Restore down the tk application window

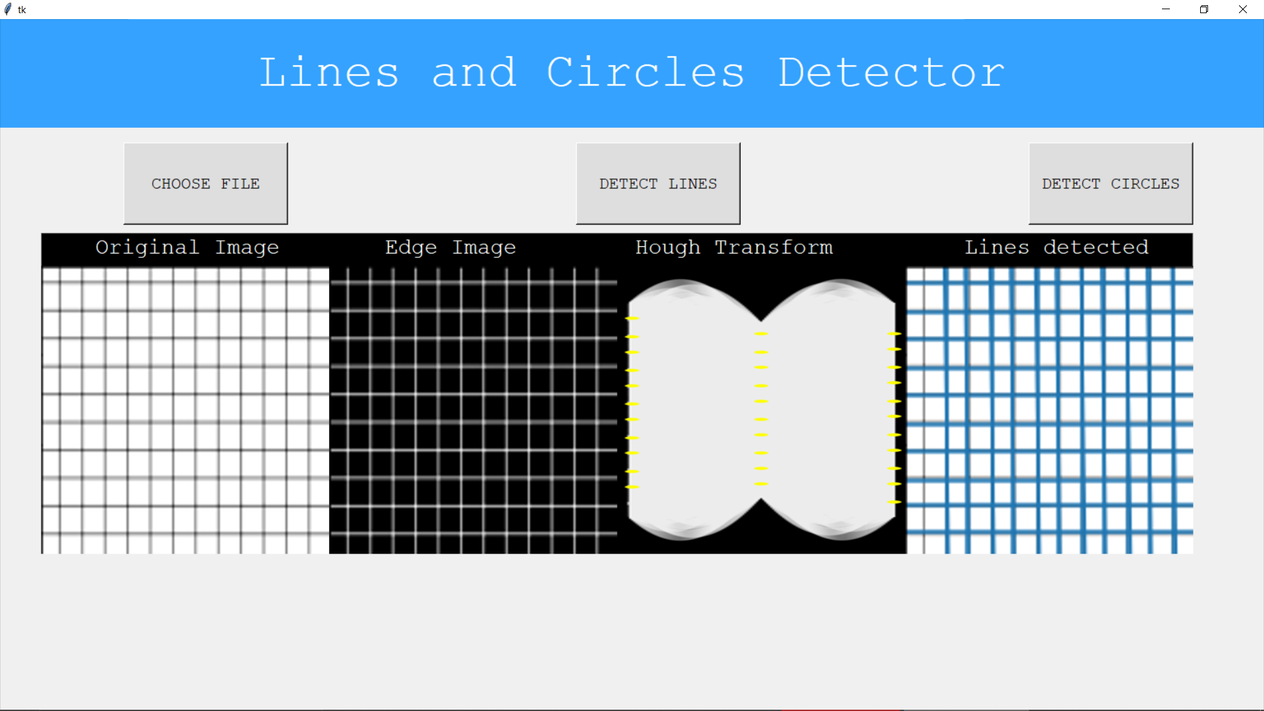[1203, 9]
